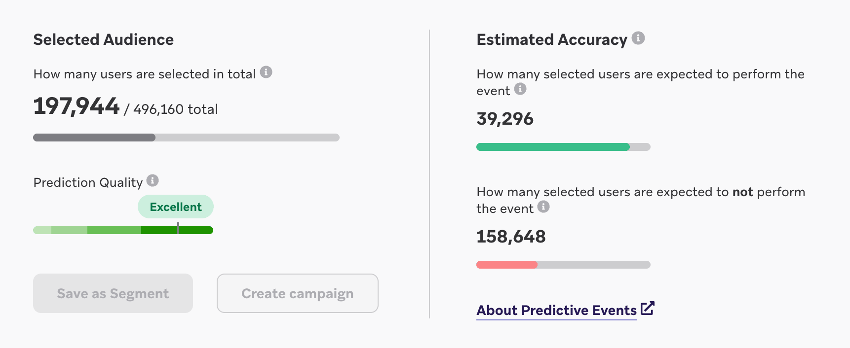Click external link icon beside About Predictive Events
The height and width of the screenshot is (348, 850).
point(648,308)
